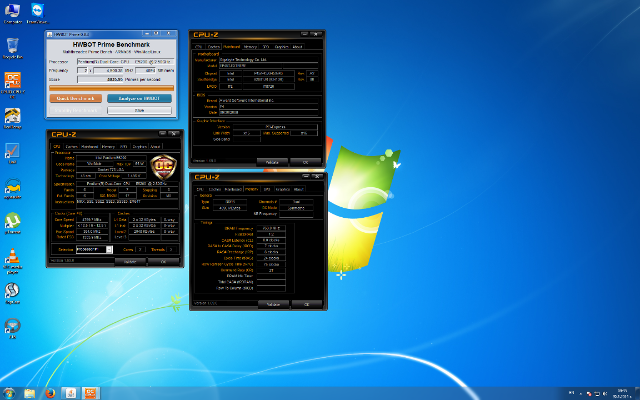Select the LinX desktop shortcut
Image resolution: width=640 pixels, height=400 pixels.
pos(12,153)
